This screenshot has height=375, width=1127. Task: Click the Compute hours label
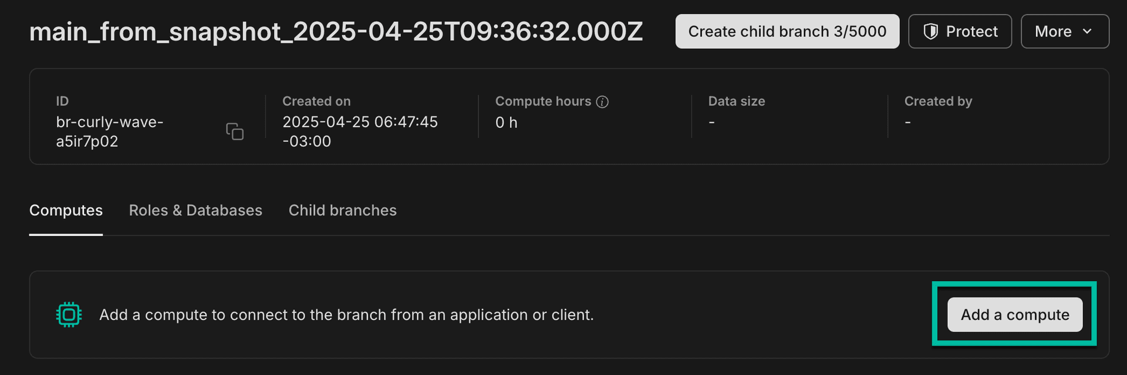[543, 102]
